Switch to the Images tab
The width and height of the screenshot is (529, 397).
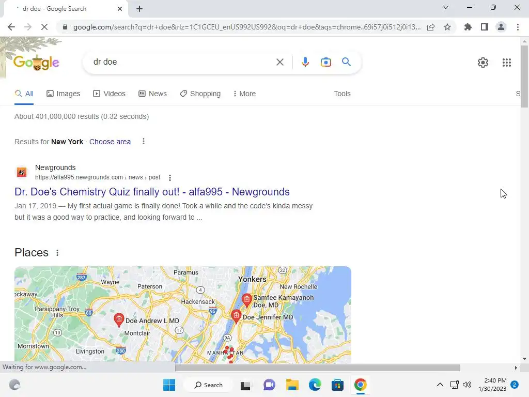[64, 94]
